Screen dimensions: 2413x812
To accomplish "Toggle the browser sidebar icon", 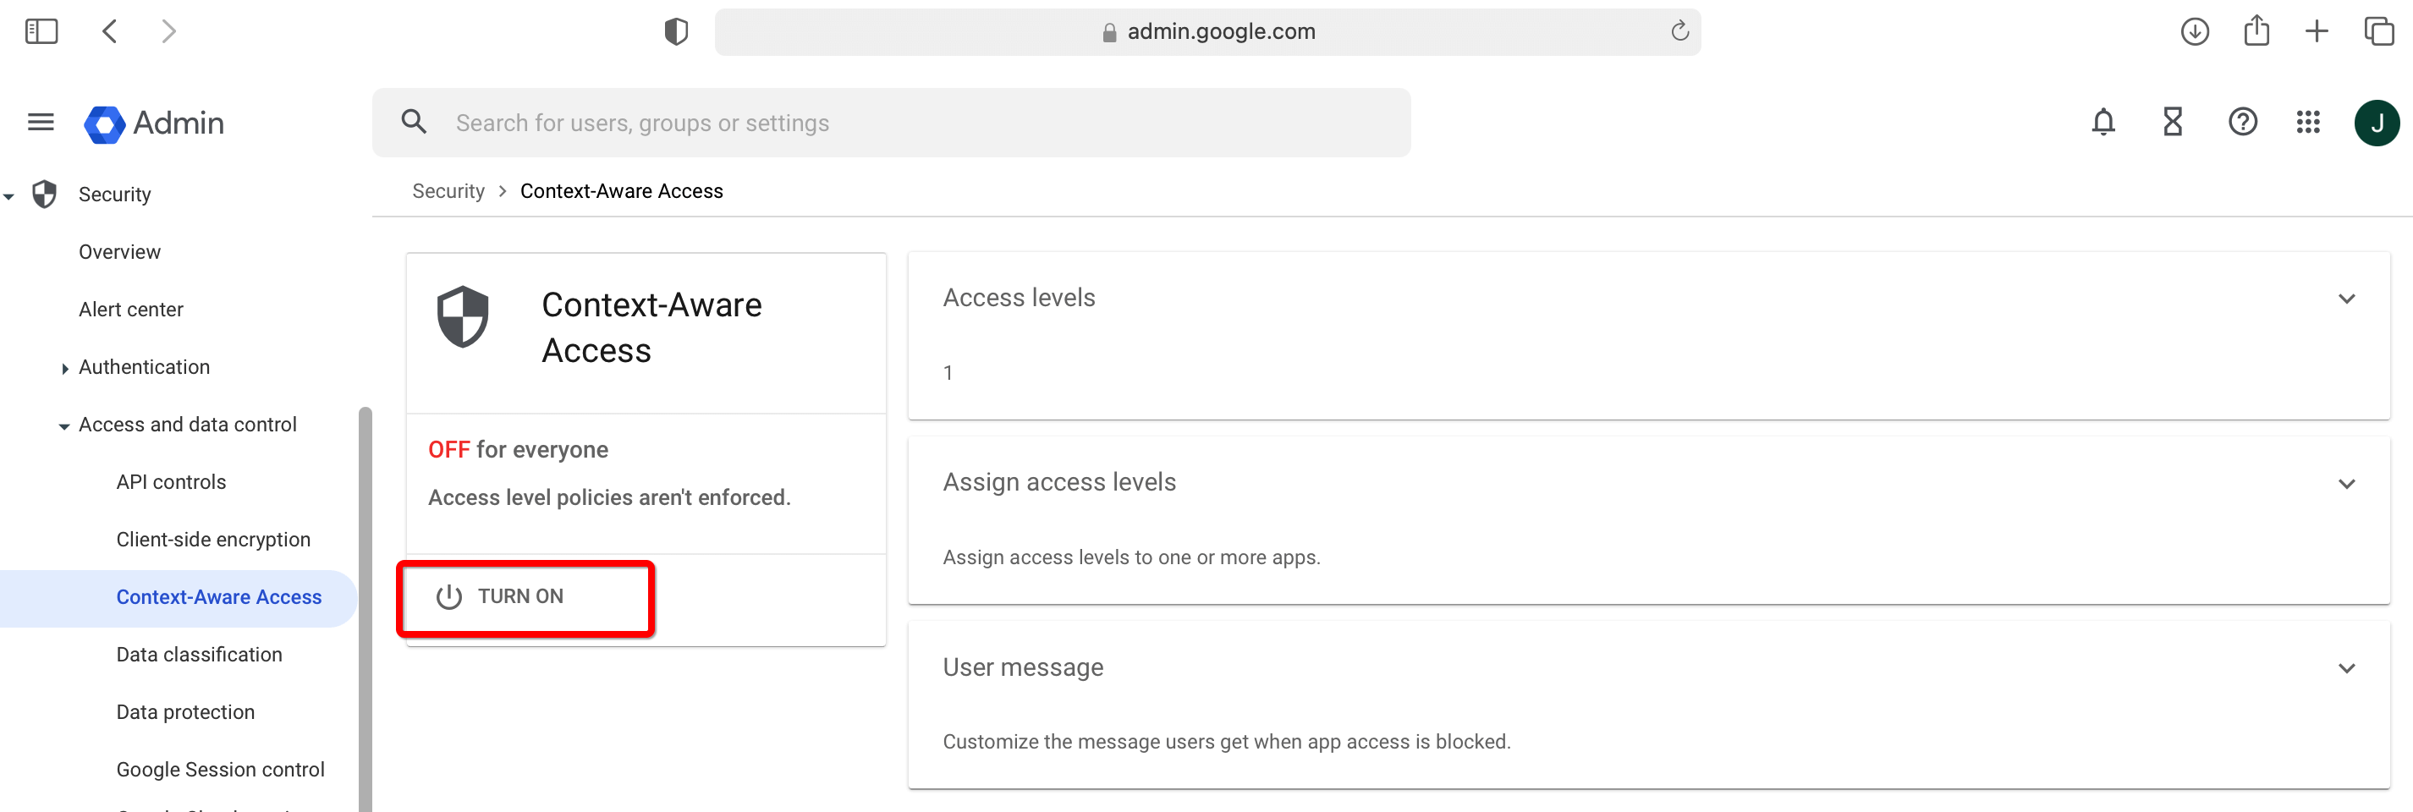I will pyautogui.click(x=41, y=32).
